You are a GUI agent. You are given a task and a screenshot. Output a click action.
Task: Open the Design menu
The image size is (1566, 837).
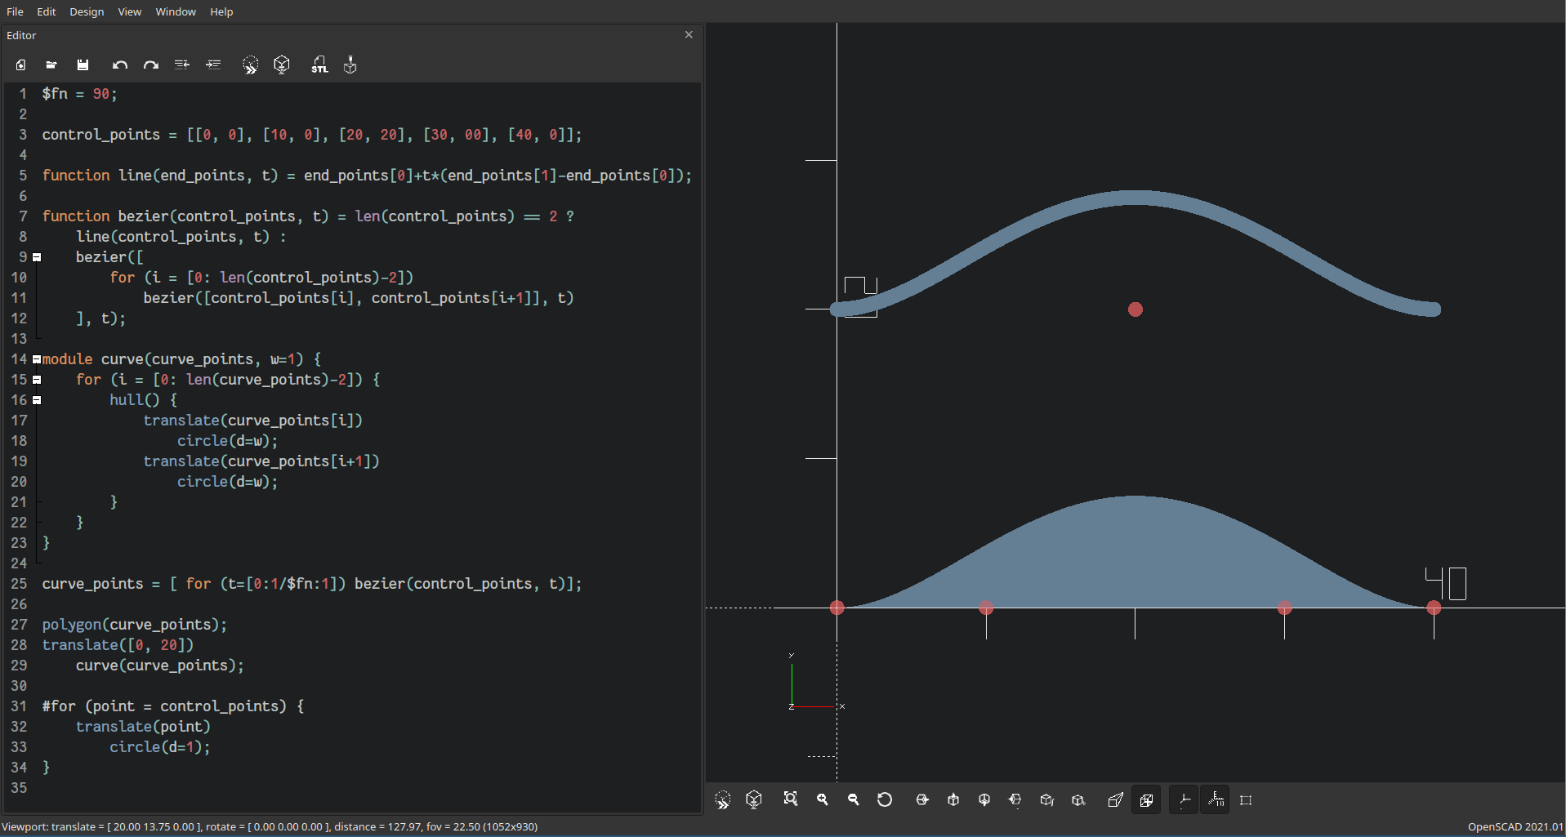(x=87, y=11)
